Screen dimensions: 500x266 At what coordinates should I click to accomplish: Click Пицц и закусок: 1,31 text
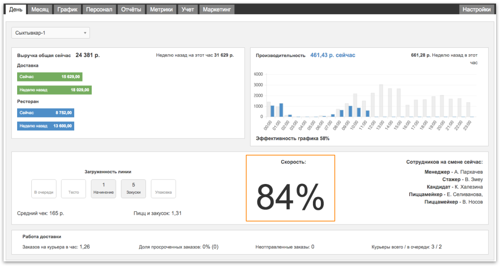coord(158,213)
